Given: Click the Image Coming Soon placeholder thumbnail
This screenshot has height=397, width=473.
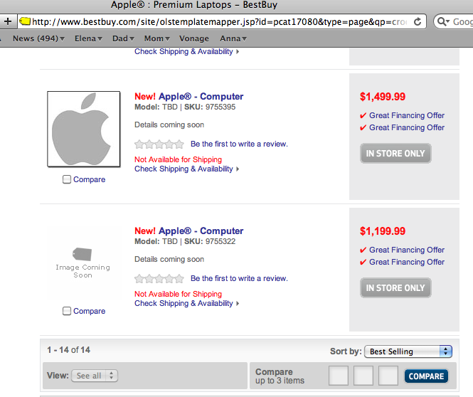Looking at the screenshot, I should (83, 263).
